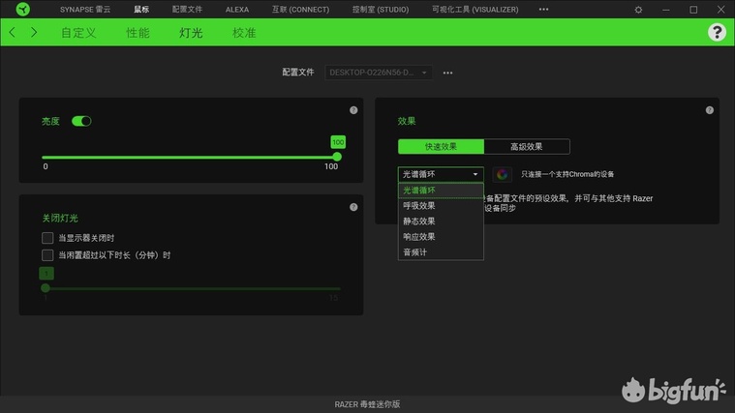Open the 鼠标 top tab
This screenshot has height=413, width=735.
coord(141,10)
